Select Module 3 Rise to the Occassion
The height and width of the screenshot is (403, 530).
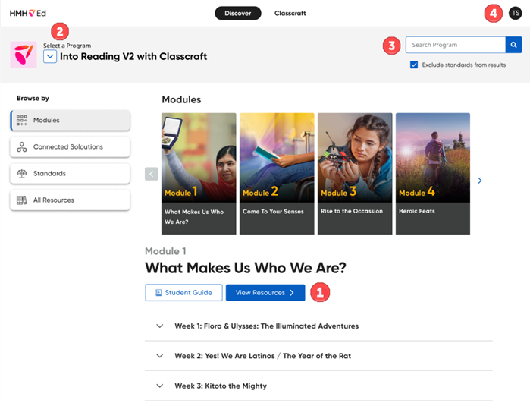coord(355,174)
